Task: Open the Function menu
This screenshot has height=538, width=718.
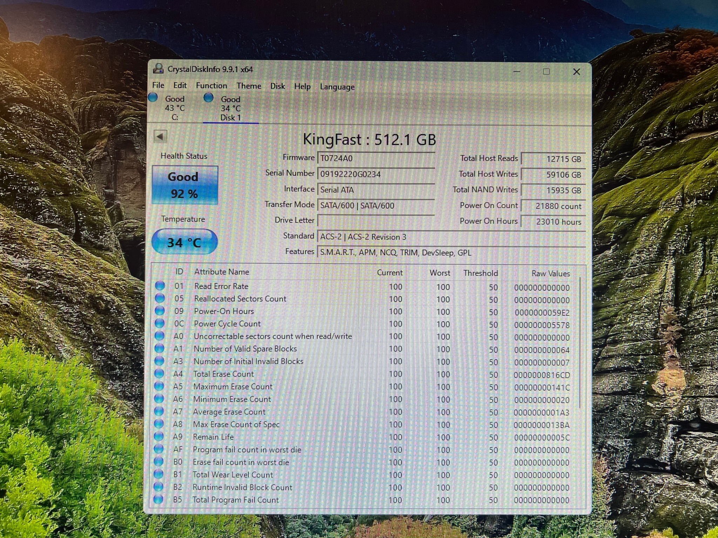Action: [211, 85]
